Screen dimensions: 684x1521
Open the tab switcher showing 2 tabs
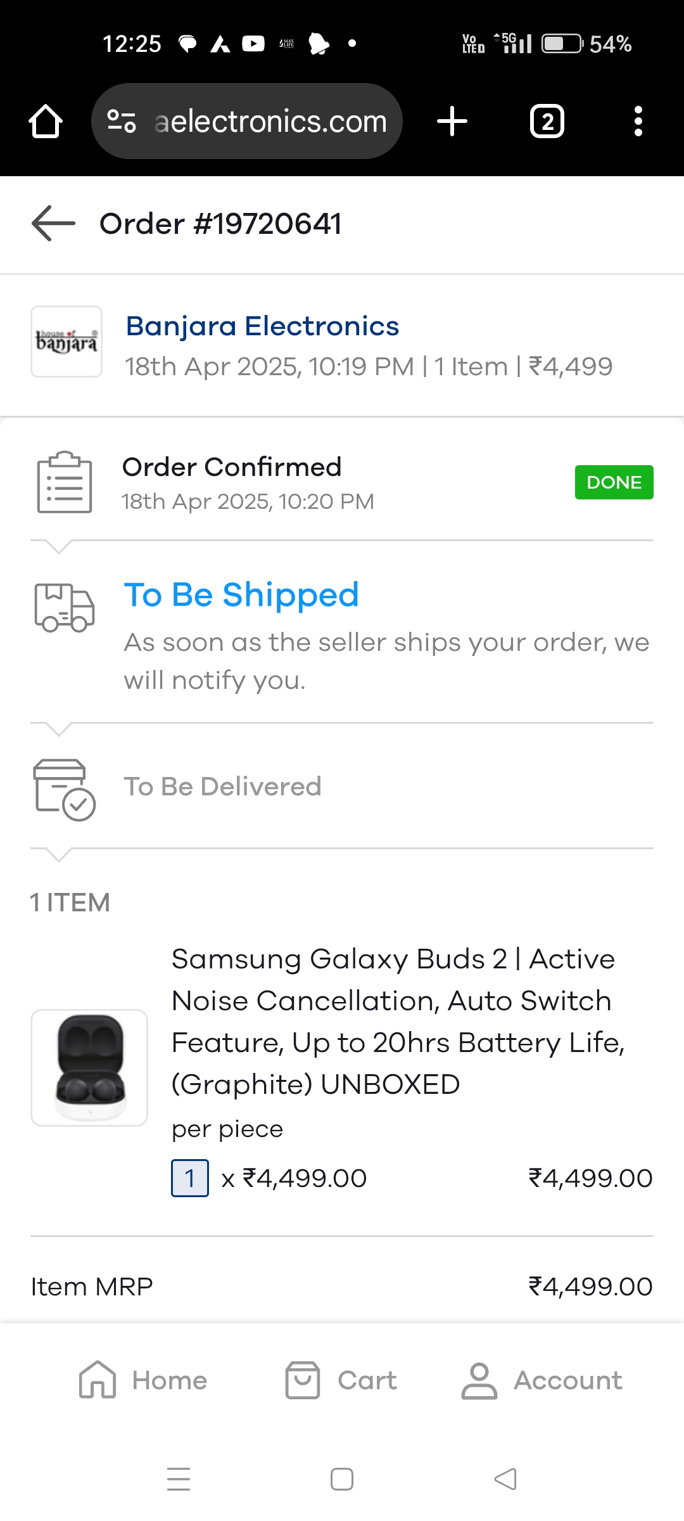tap(547, 121)
